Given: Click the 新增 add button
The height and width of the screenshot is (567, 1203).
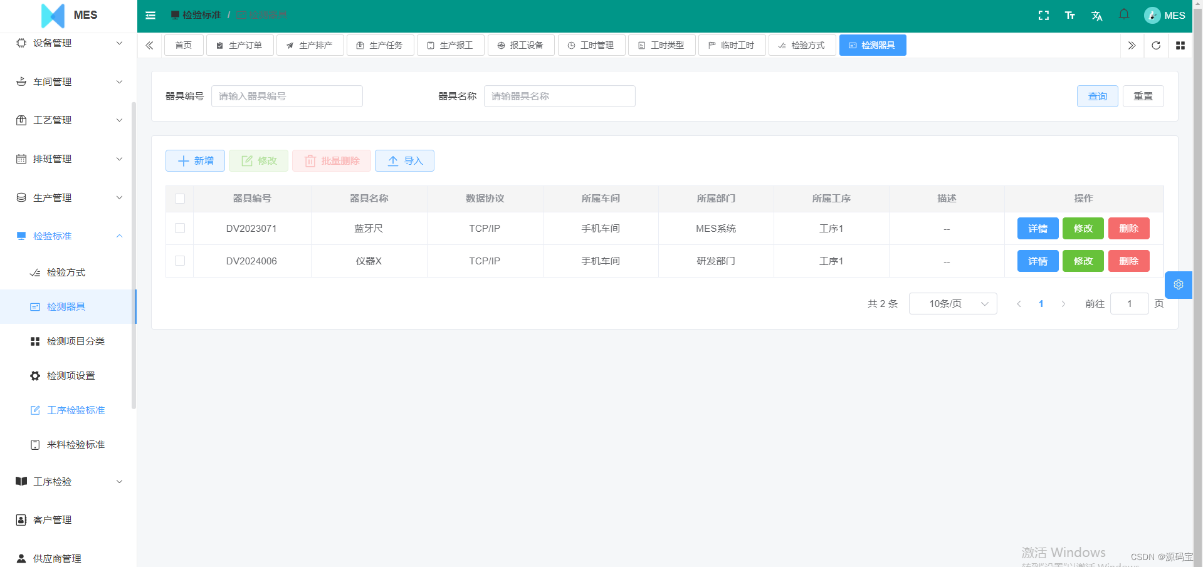Looking at the screenshot, I should point(194,160).
